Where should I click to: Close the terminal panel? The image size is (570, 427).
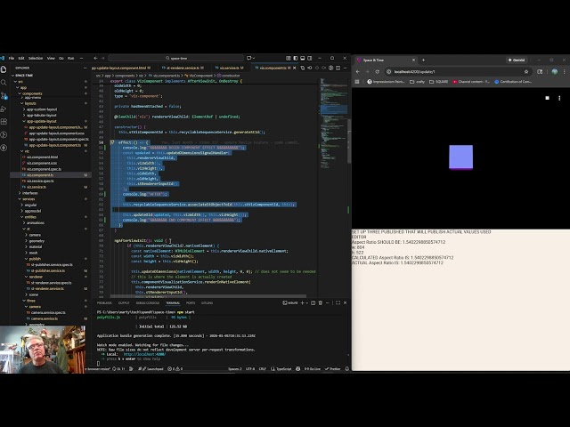345,302
